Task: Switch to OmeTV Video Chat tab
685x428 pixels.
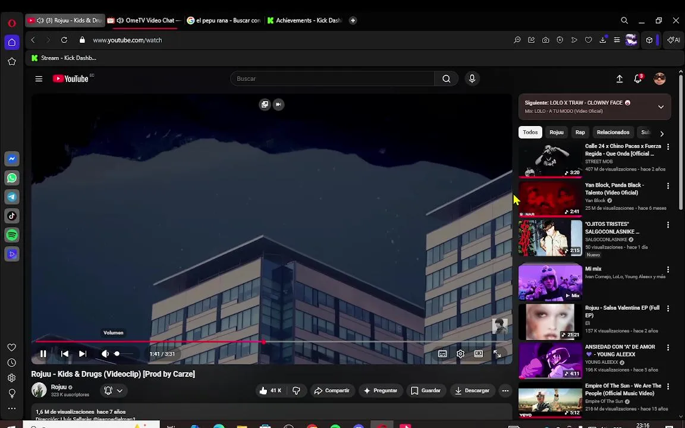Action: pyautogui.click(x=145, y=21)
